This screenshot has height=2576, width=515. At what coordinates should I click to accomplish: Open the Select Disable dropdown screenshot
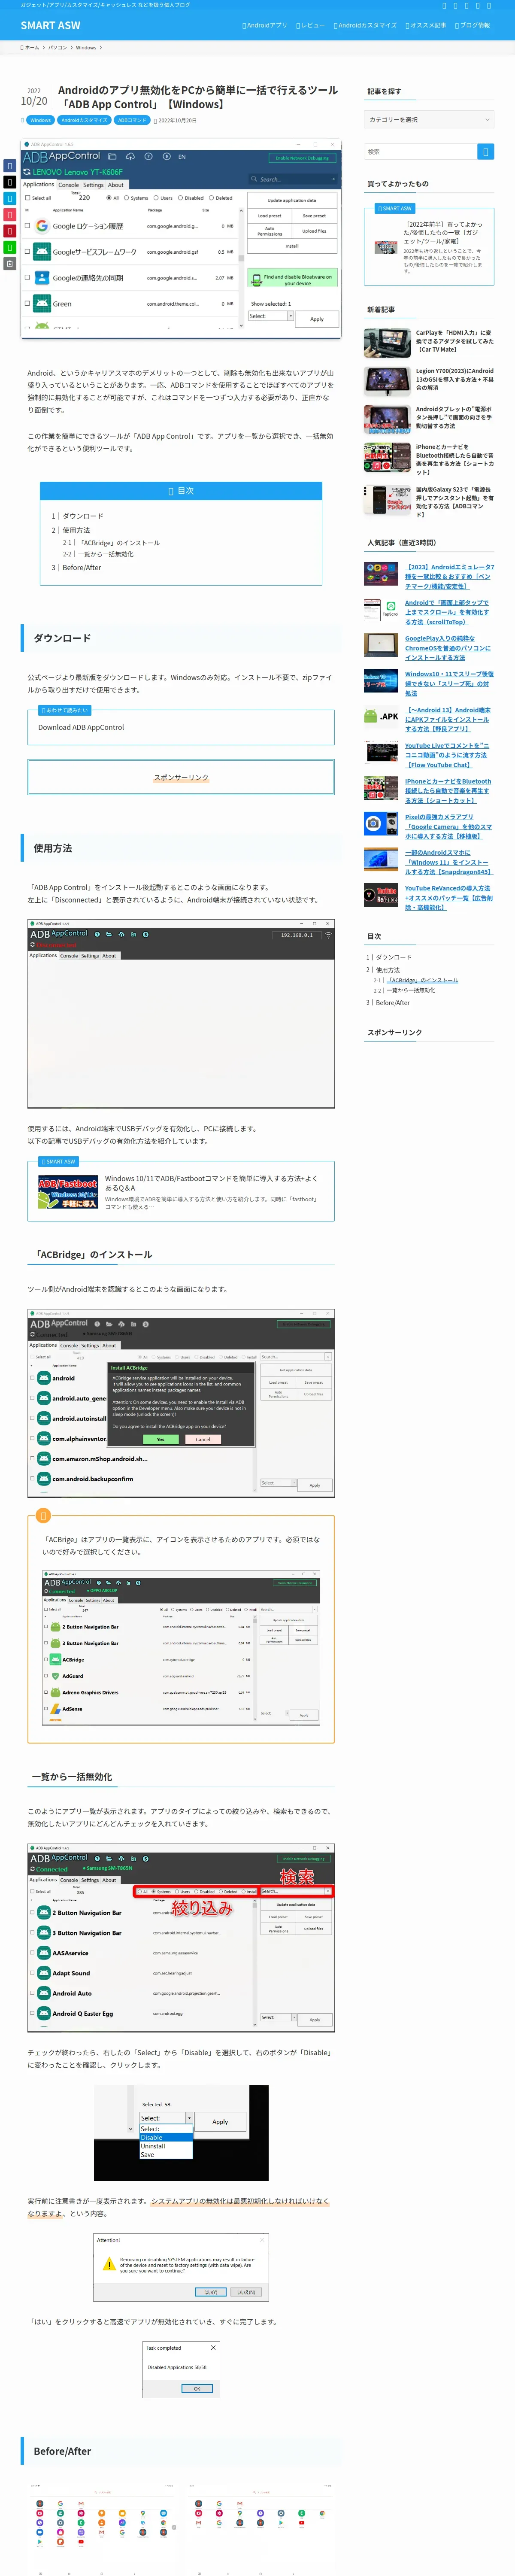click(181, 2133)
